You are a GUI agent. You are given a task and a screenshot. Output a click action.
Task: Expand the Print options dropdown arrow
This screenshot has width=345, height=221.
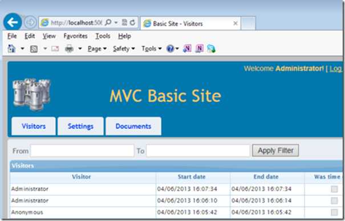pos(80,48)
